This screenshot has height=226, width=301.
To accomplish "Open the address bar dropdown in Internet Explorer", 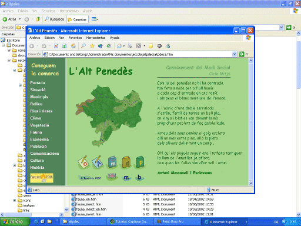I will coord(235,54).
